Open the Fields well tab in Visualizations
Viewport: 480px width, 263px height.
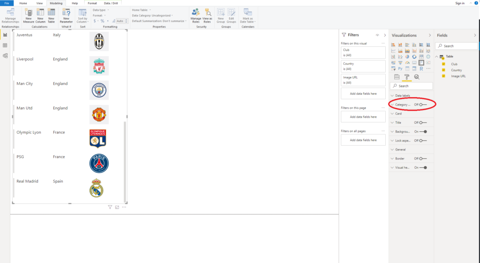pyautogui.click(x=397, y=77)
